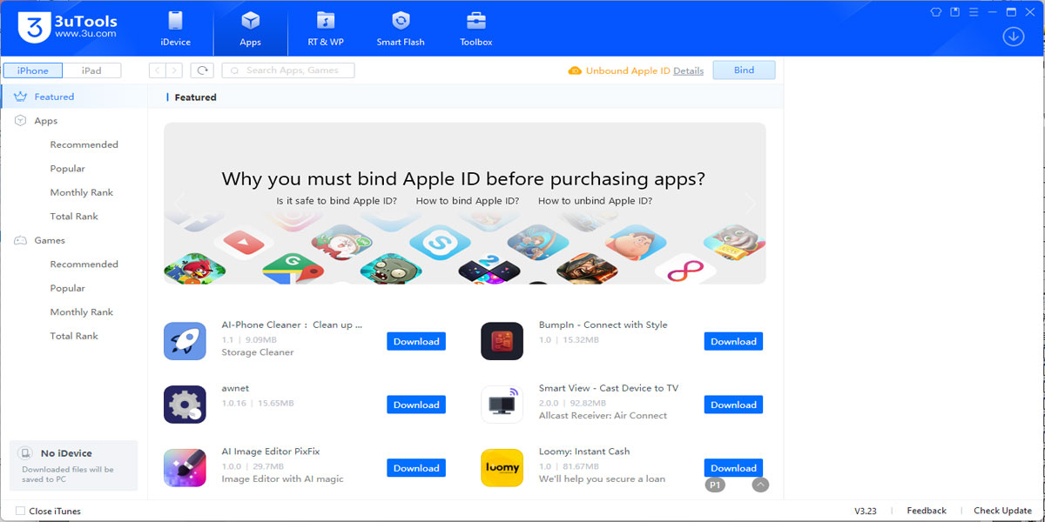Open the Toolbox section

tap(476, 29)
